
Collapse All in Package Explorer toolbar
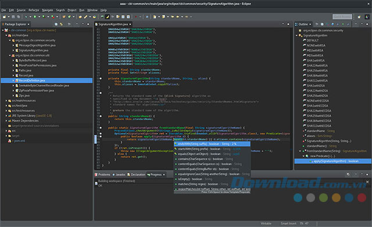point(56,24)
